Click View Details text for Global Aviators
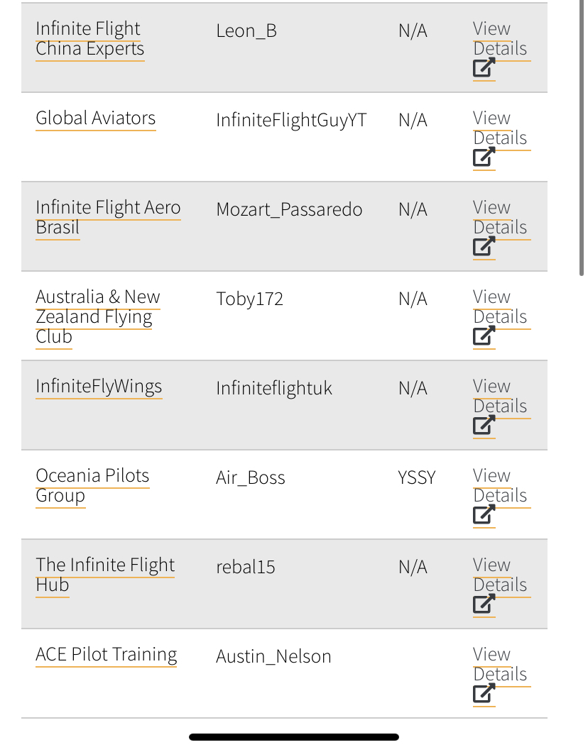Screen dimensions: 588x752 [x=499, y=128]
